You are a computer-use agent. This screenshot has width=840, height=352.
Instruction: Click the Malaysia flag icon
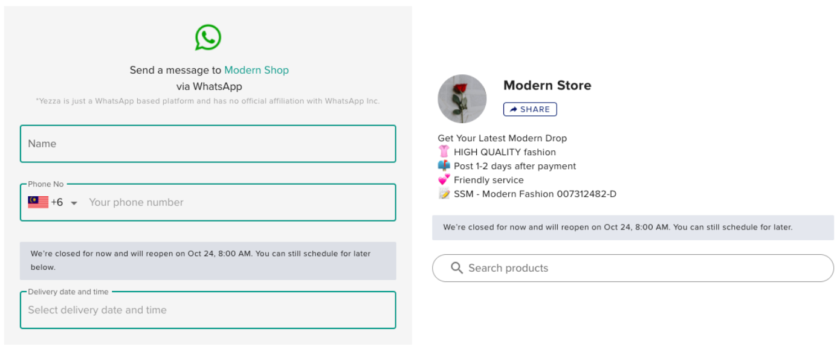[x=38, y=202]
